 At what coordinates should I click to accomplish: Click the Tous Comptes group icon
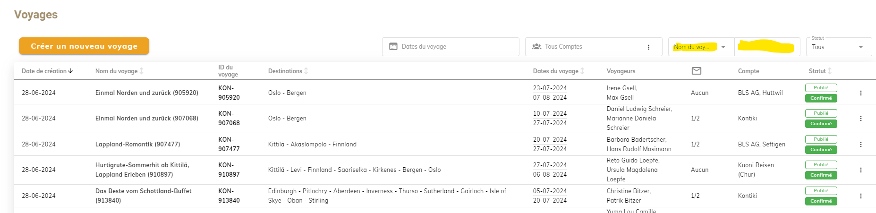coord(536,47)
